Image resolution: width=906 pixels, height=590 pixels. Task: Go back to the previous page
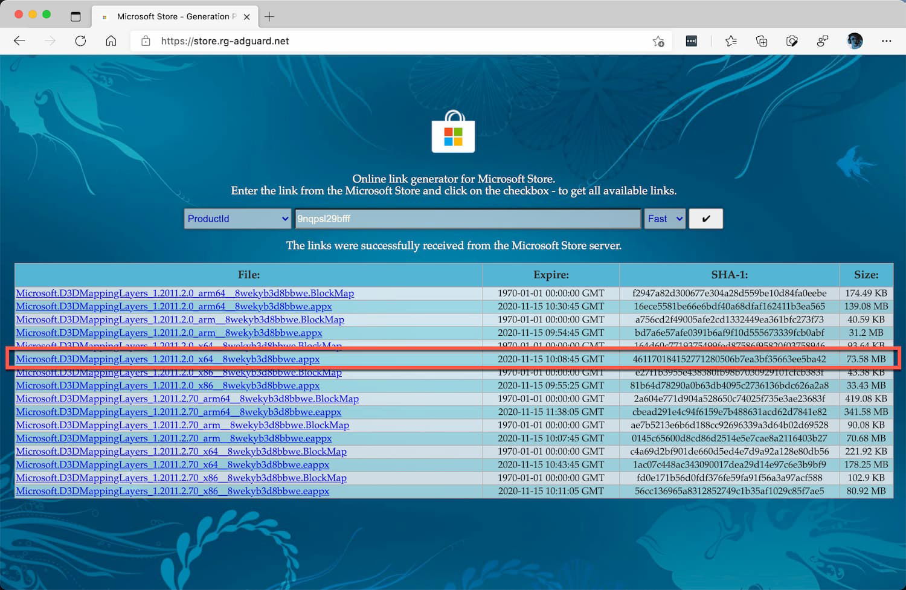pos(20,41)
